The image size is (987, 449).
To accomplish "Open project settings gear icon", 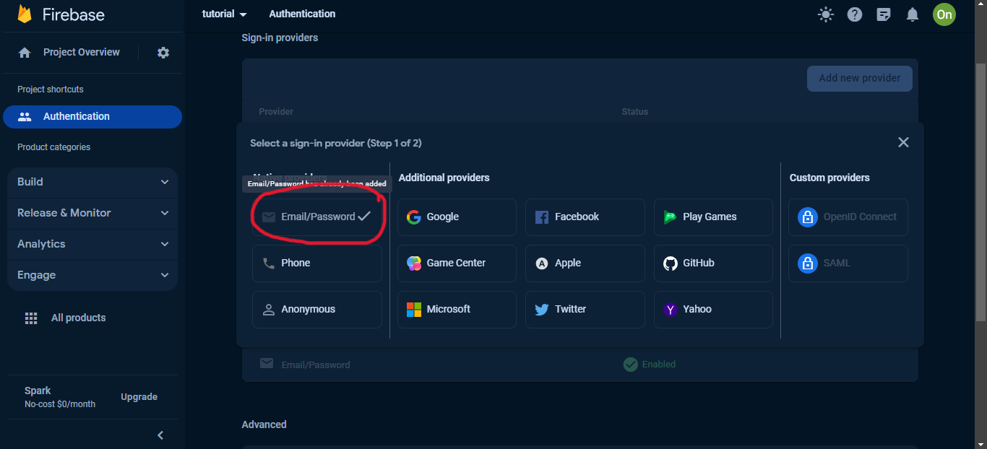I will click(163, 53).
